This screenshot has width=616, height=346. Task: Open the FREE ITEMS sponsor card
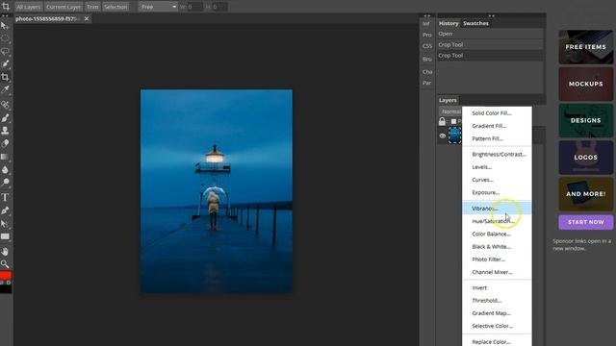click(586, 47)
